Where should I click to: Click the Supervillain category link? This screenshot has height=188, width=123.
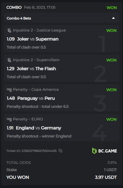(48, 60)
